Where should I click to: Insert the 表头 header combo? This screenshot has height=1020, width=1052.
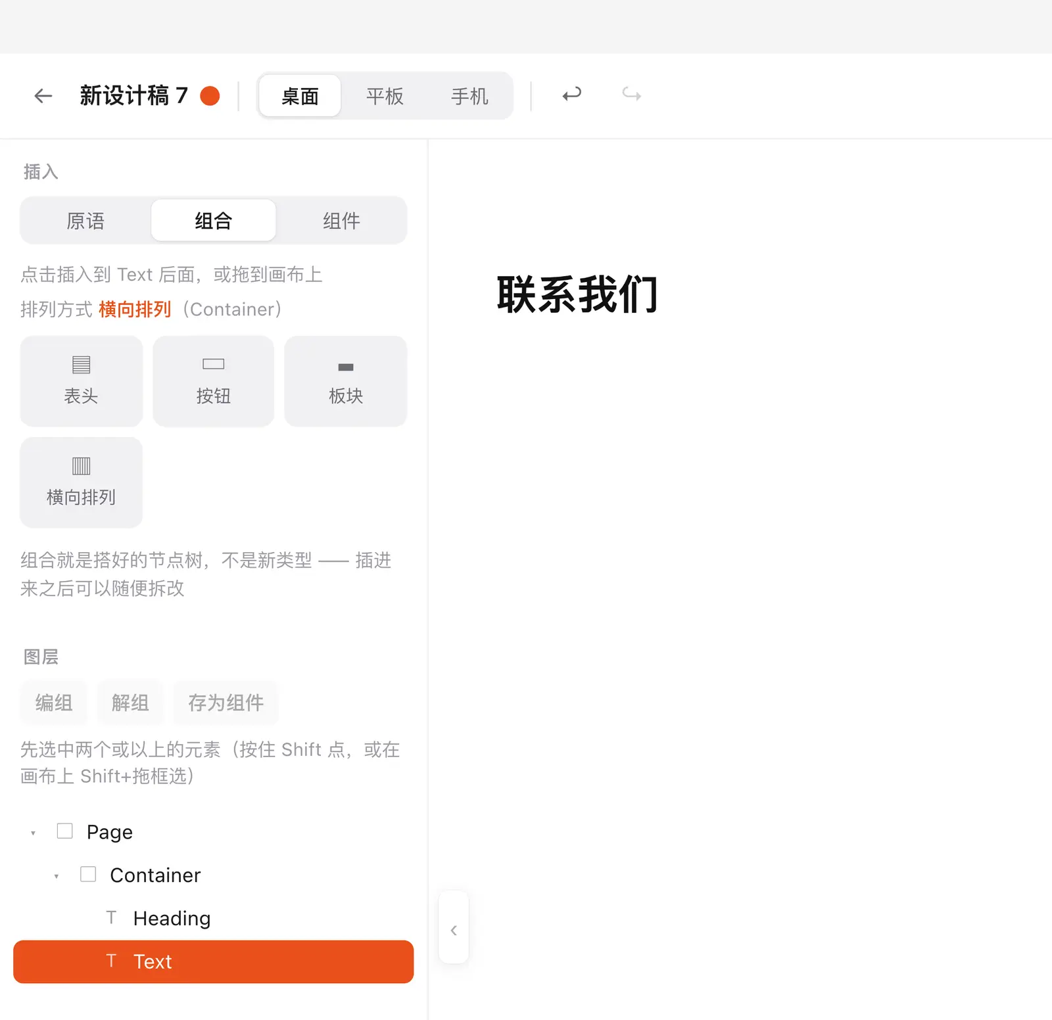click(82, 381)
